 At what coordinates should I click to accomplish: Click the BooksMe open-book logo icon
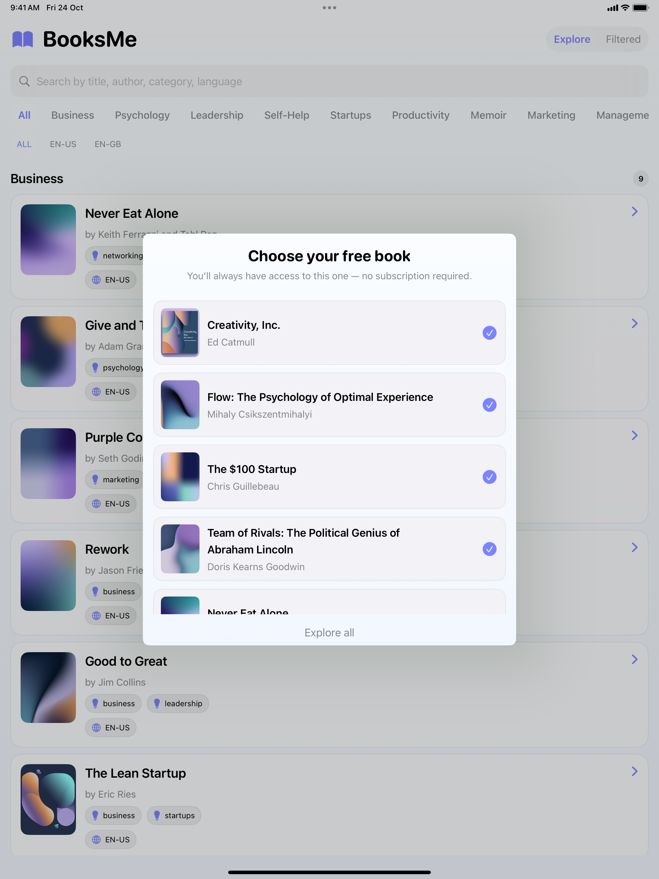(23, 39)
